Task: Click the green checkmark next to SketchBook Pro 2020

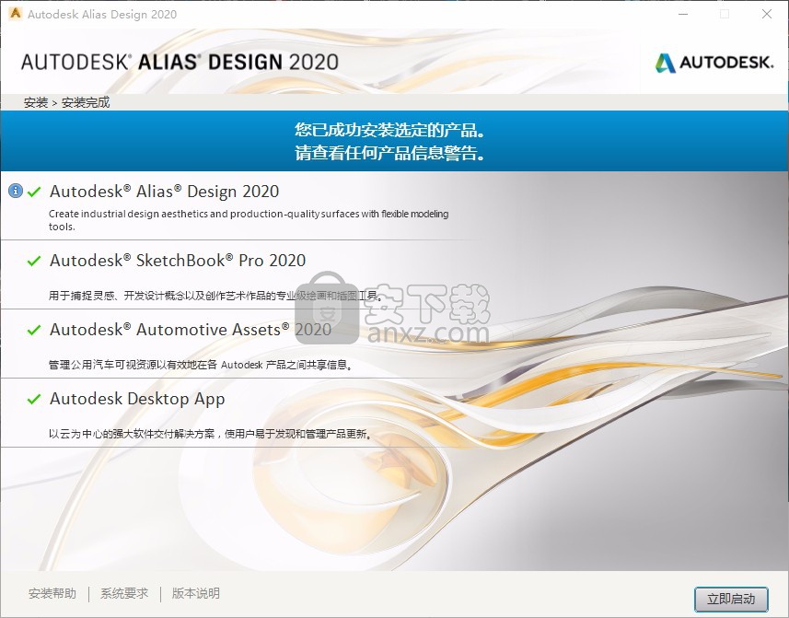Action: (x=34, y=261)
